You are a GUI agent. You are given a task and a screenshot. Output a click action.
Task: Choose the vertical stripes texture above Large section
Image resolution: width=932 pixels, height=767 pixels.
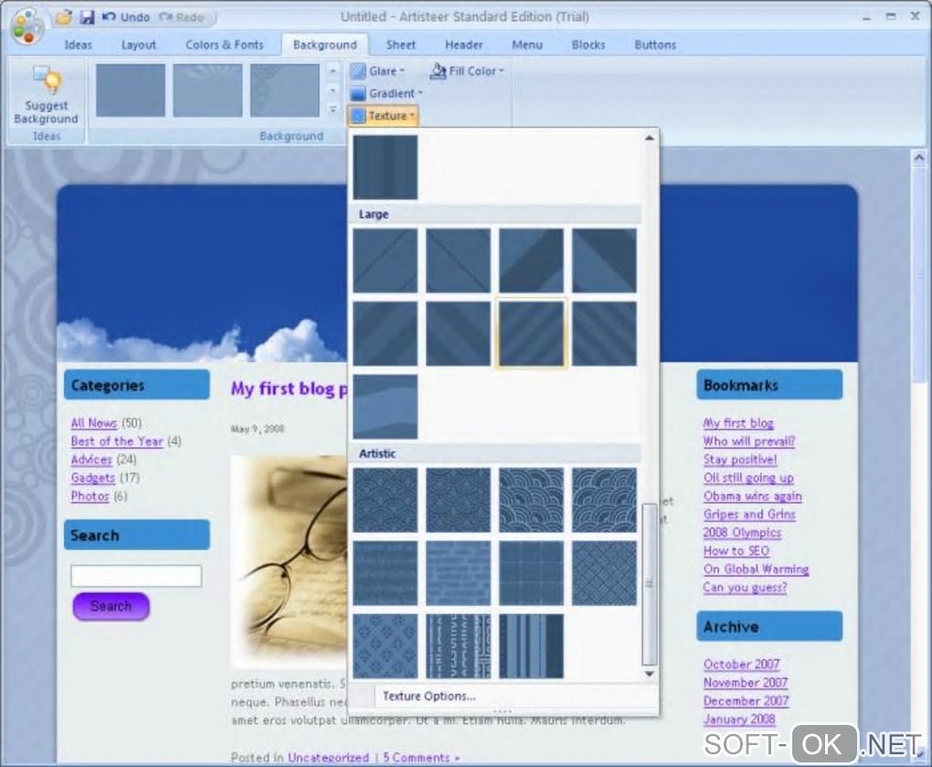pyautogui.click(x=386, y=167)
